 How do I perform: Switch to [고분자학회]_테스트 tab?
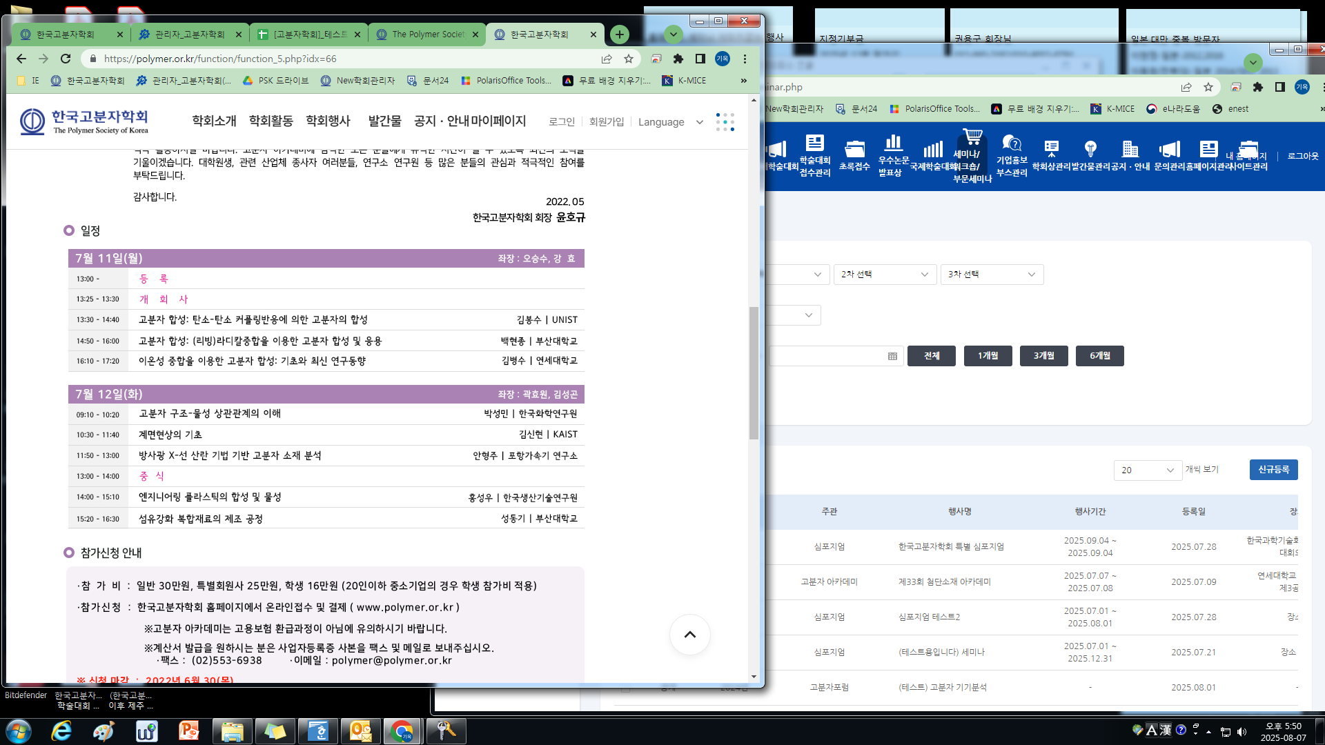tap(308, 34)
